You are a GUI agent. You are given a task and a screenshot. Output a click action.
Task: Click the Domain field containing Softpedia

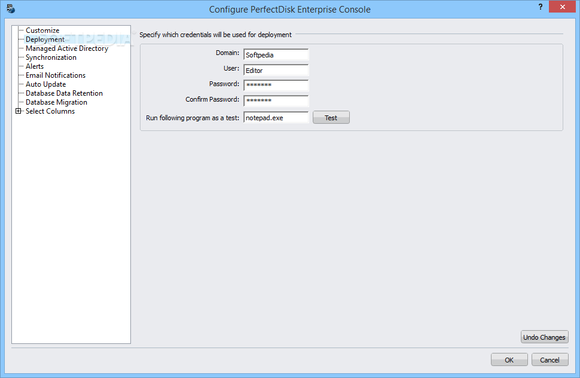pos(276,55)
